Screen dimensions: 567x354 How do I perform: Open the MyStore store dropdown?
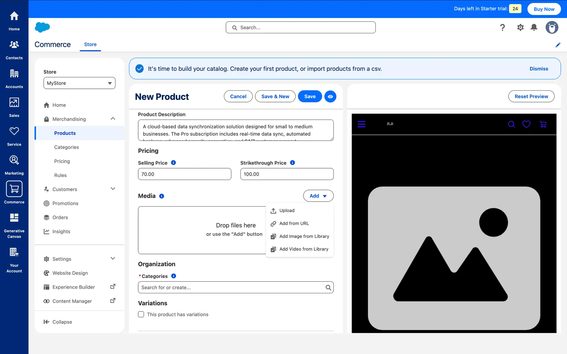tap(79, 83)
